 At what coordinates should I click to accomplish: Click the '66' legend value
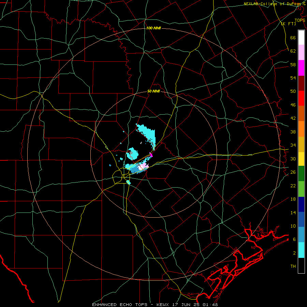293,38
